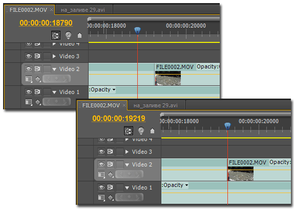
Task: Open Opacity dropdown on Video 1 clip, upper panel
Action: pos(102,89)
